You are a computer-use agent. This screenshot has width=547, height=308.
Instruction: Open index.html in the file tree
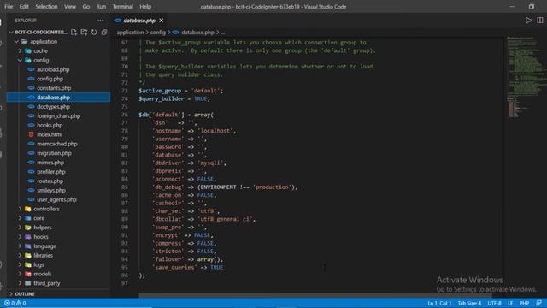pos(59,134)
